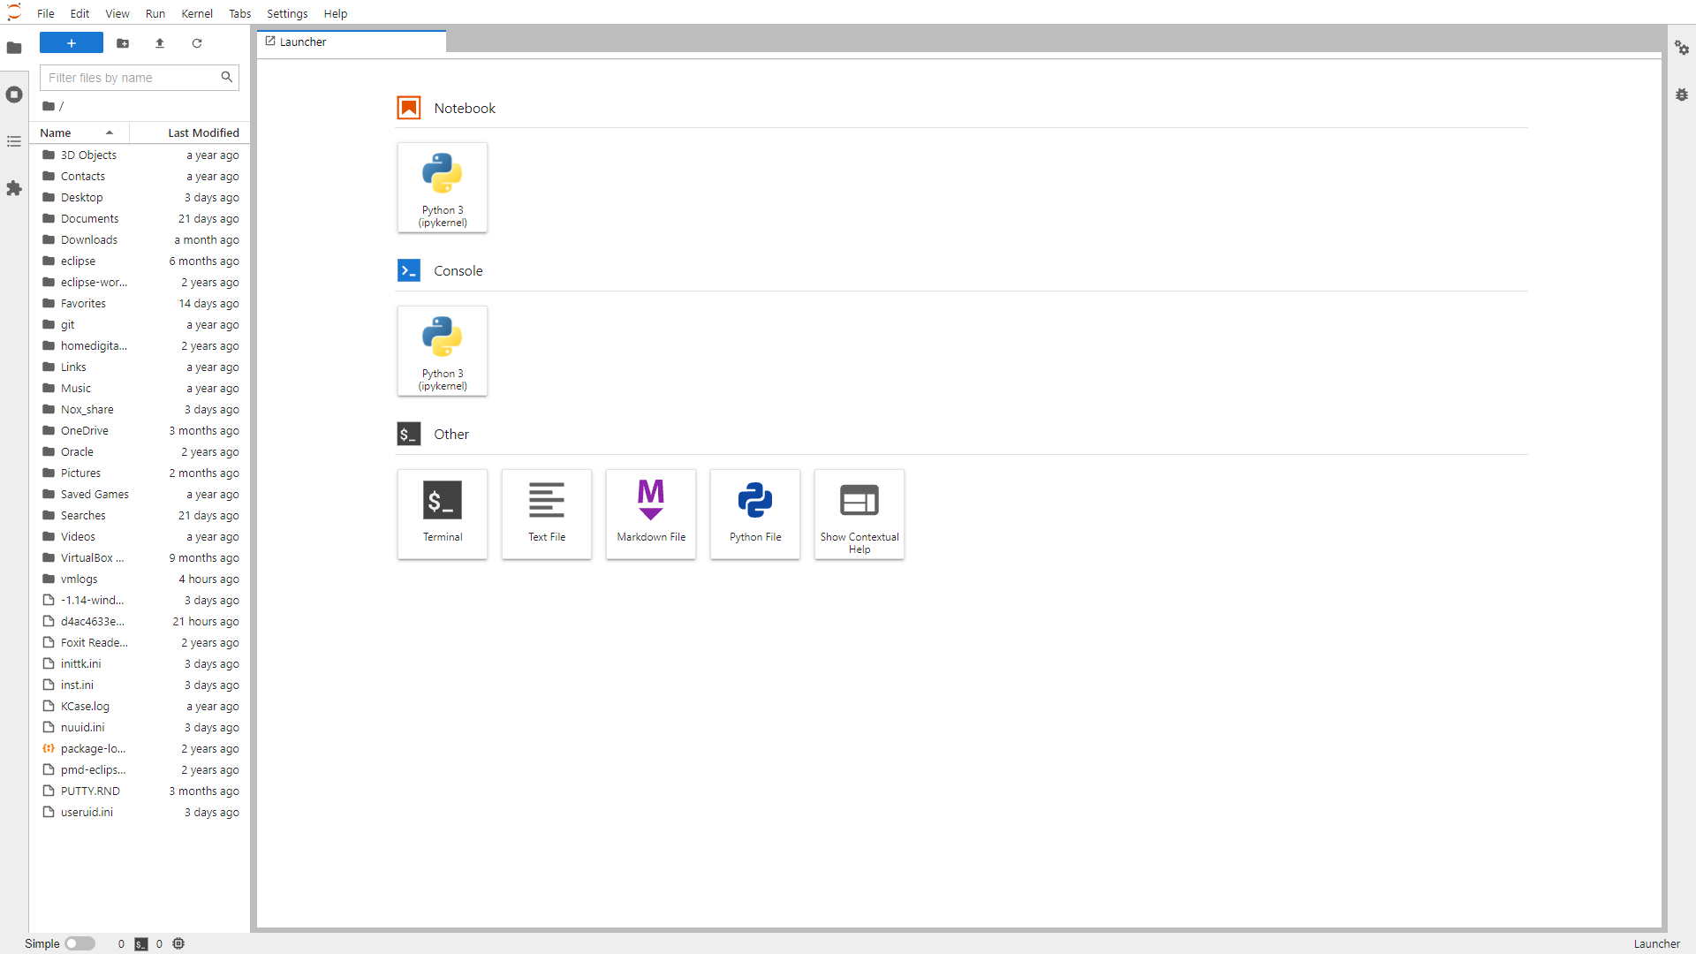Viewport: 1696px width, 954px height.
Task: Click the New Folder toolbar icon
Action: pyautogui.click(x=123, y=43)
